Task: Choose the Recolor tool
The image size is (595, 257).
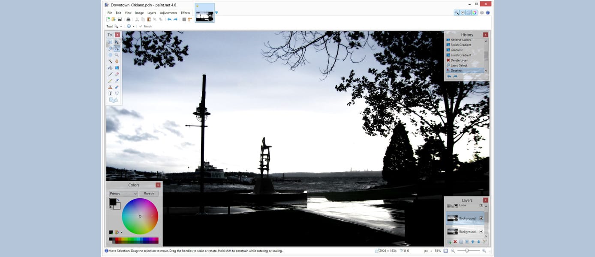Action: 117,87
